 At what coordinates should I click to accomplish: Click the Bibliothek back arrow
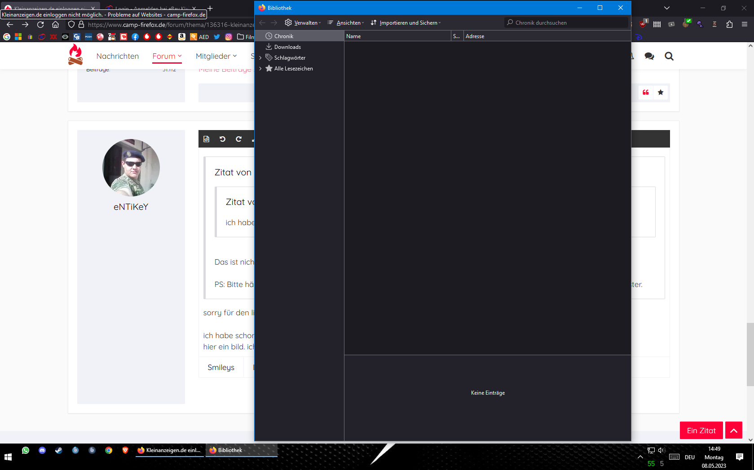pos(262,23)
